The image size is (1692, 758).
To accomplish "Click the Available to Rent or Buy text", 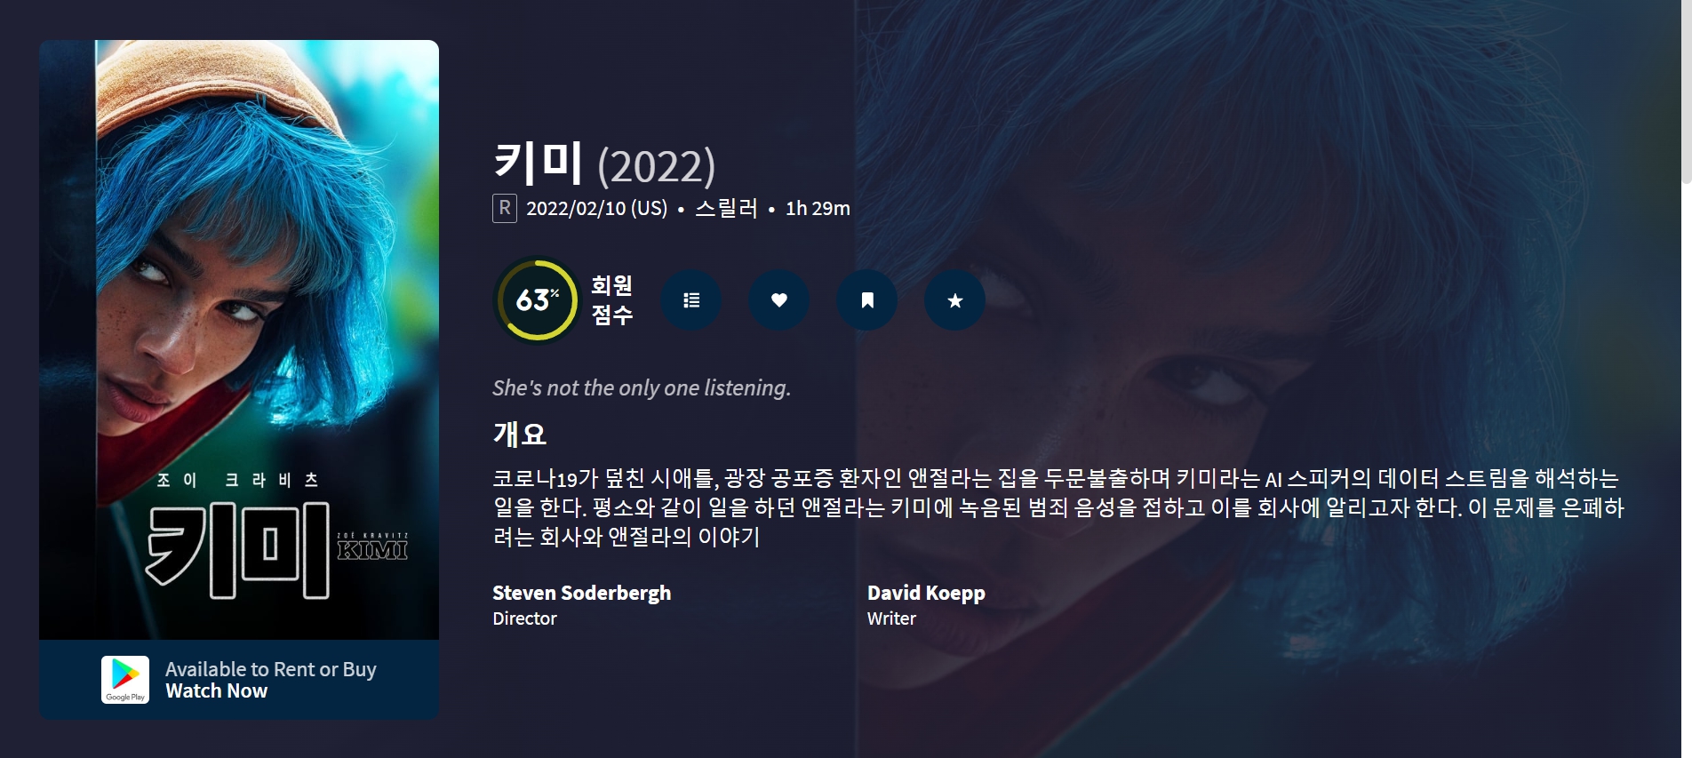I will 271,669.
